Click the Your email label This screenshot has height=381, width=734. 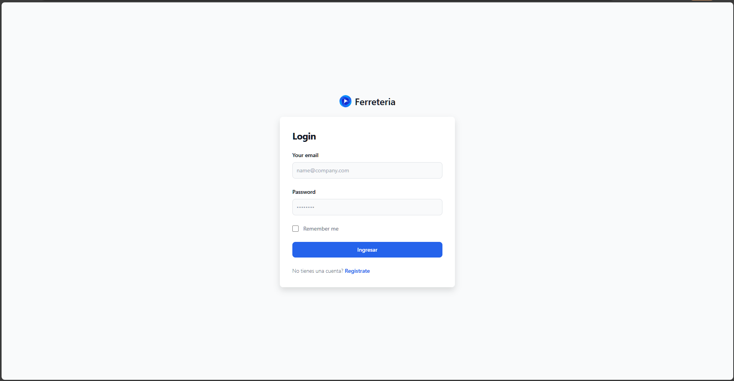(x=305, y=155)
